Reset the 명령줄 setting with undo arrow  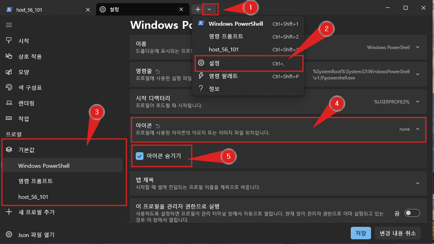click(157, 72)
